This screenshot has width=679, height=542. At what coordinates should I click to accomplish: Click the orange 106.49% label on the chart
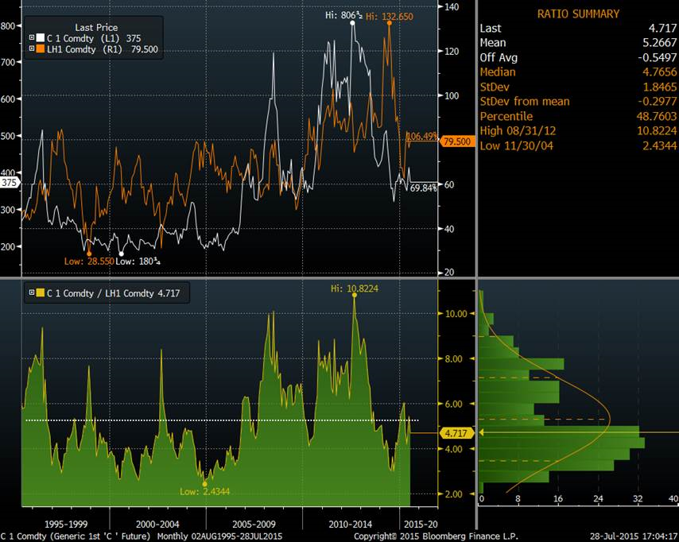pyautogui.click(x=421, y=137)
